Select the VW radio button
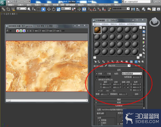The height and width of the screenshot is (127, 161). point(104,91)
